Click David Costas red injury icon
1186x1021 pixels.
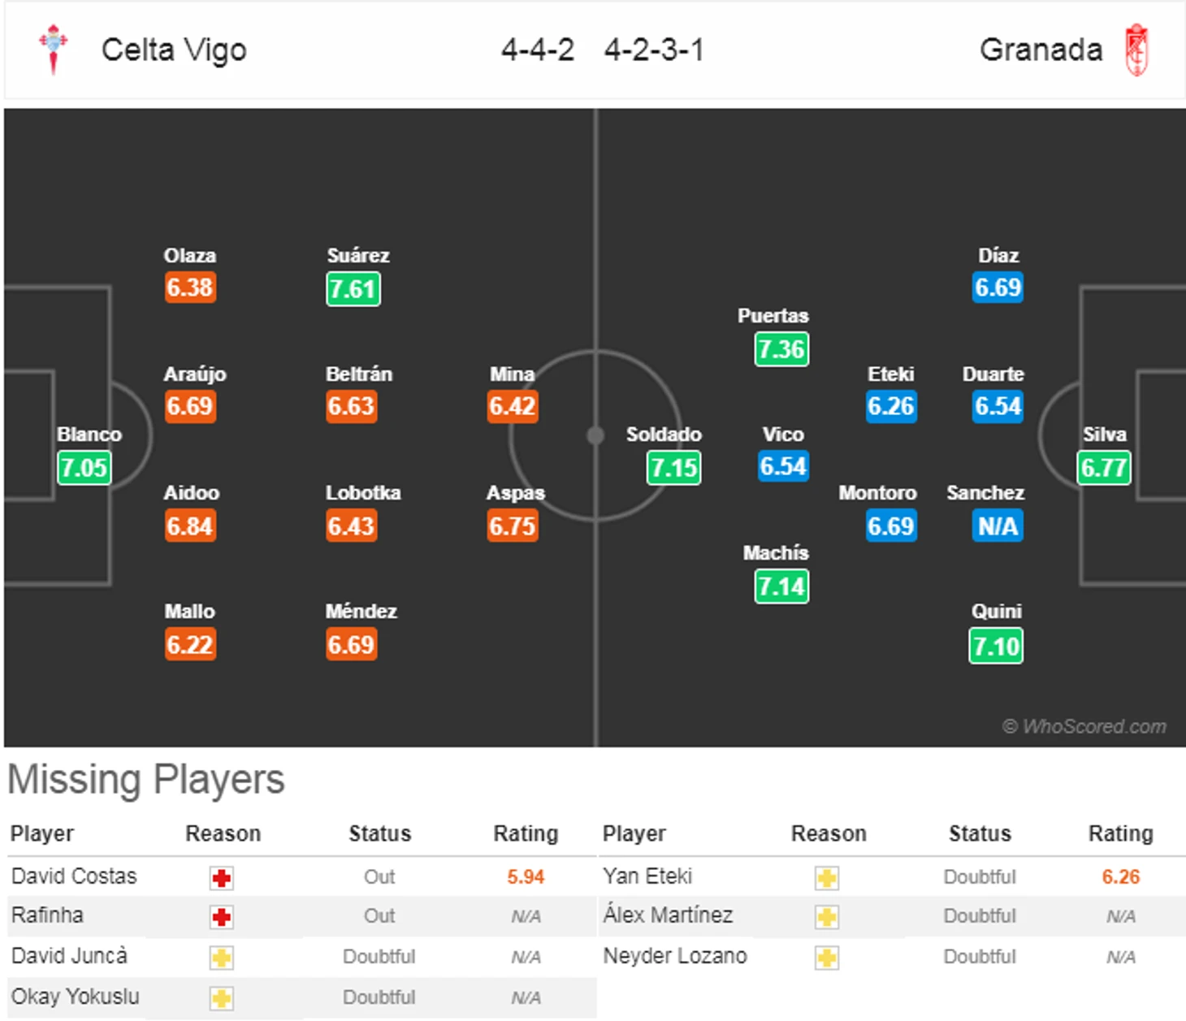tap(221, 878)
